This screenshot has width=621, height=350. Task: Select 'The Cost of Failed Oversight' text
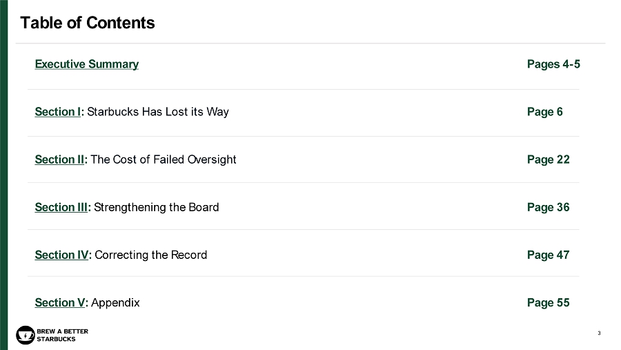tap(164, 159)
